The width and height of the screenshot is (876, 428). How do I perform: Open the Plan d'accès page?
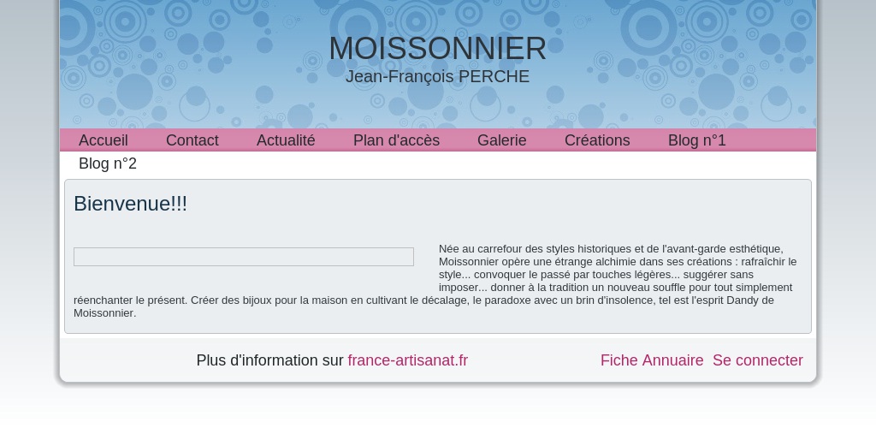396,140
